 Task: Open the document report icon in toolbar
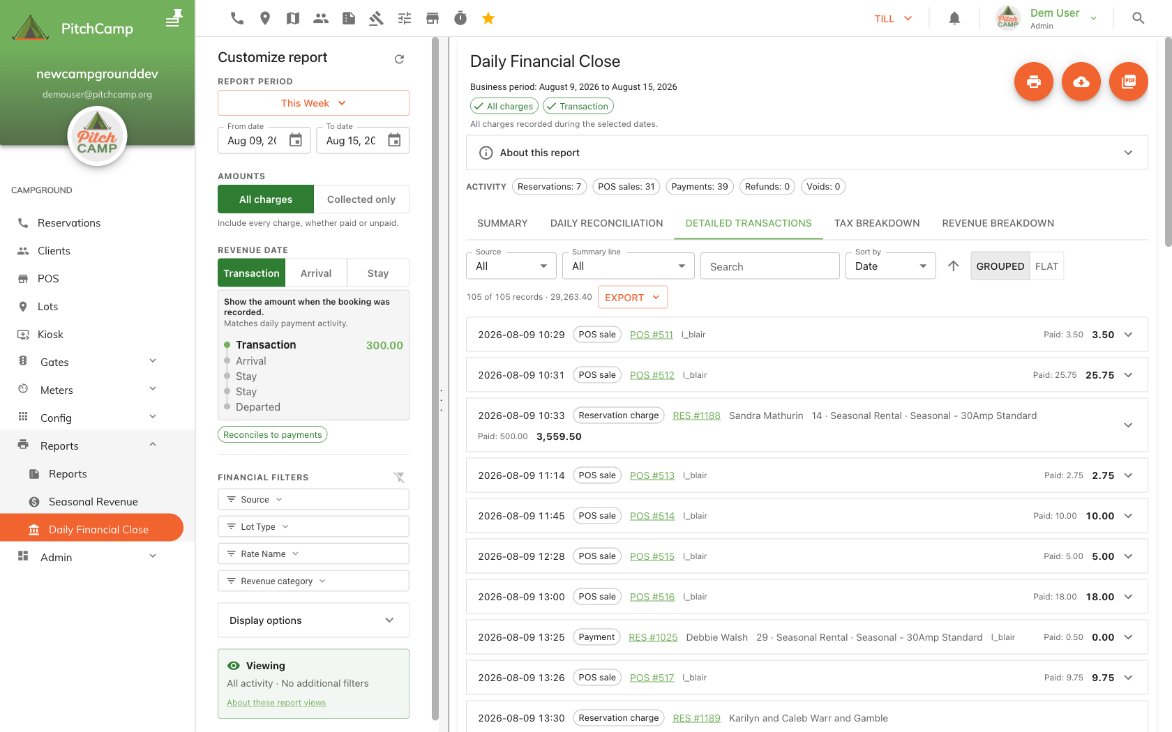349,18
